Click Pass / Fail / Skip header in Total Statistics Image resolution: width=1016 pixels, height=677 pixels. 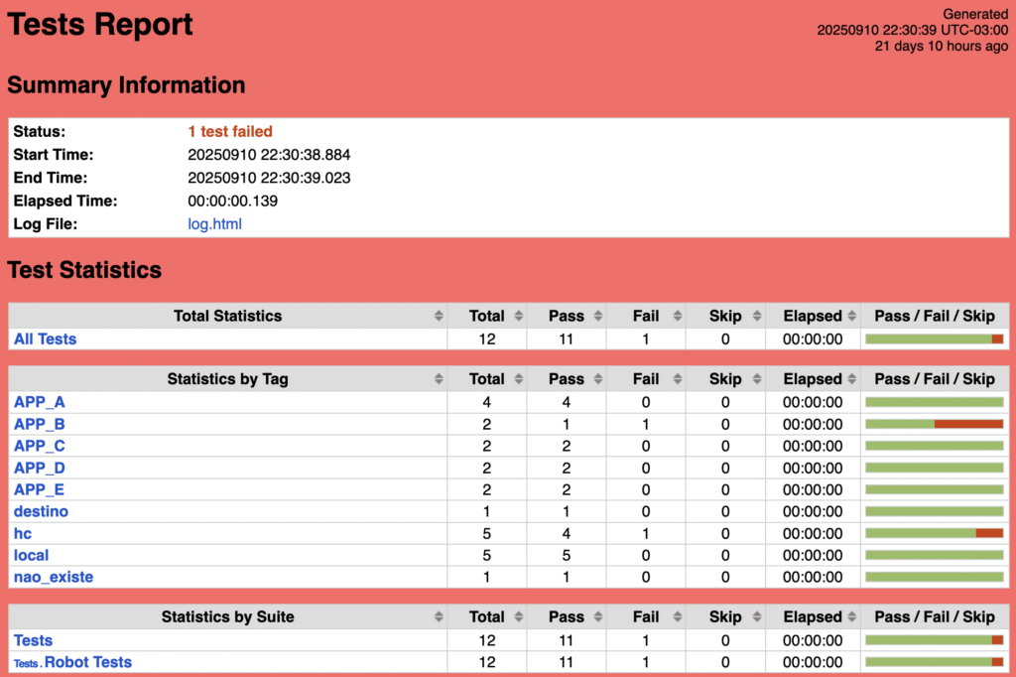[x=934, y=317]
